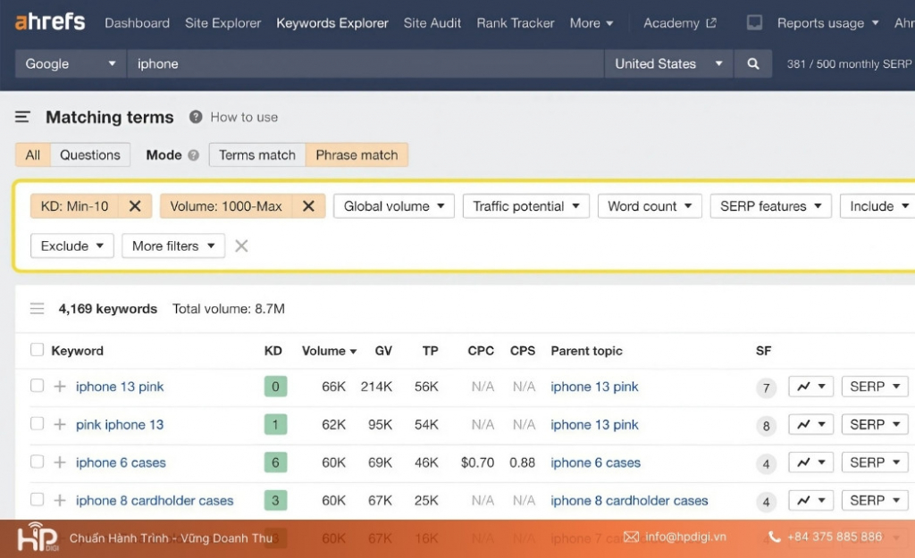Open the SERP features filter dropdown
This screenshot has width=915, height=558.
pos(770,206)
